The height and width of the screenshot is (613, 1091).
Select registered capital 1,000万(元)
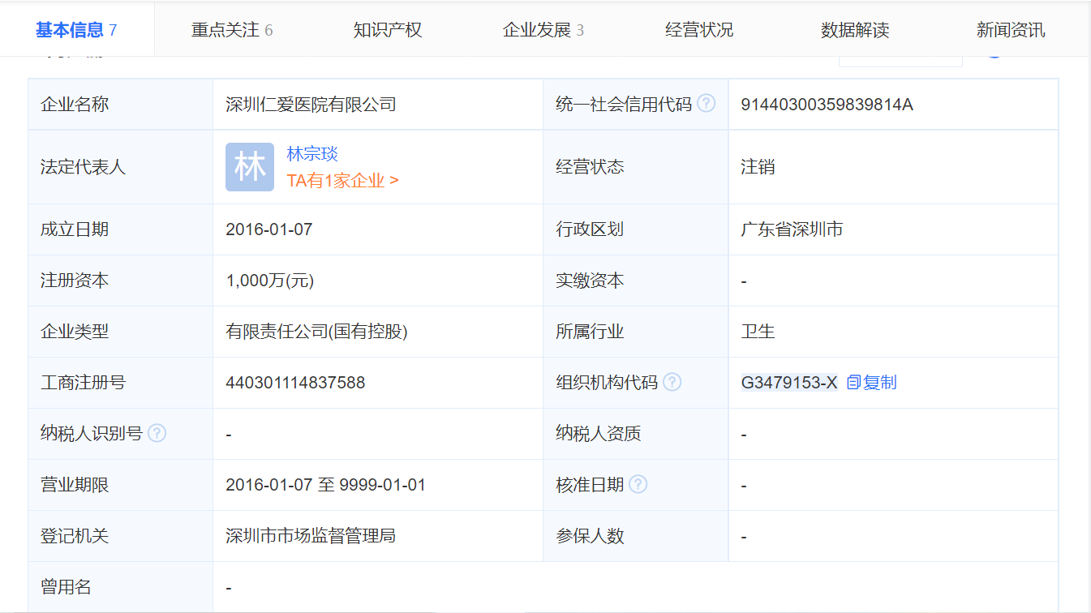tap(269, 281)
